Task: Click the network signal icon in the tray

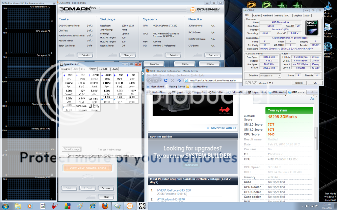Action: [x=312, y=206]
